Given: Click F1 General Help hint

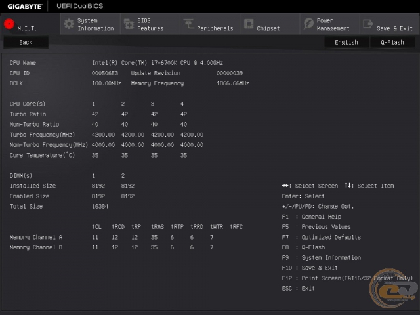Looking at the screenshot, I should pos(312,217).
